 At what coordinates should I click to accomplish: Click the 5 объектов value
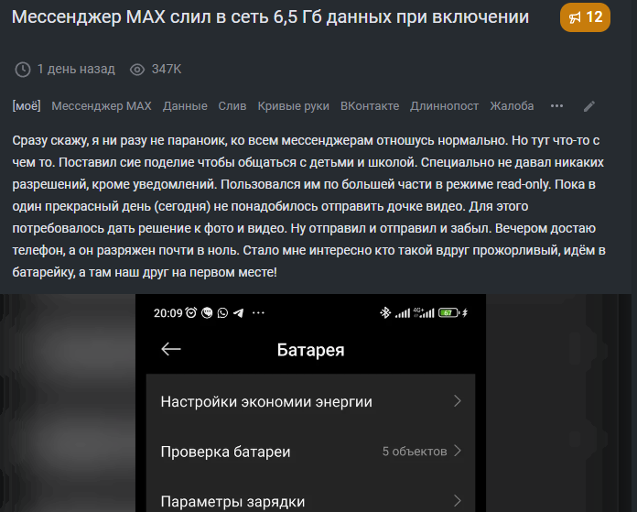tap(415, 451)
